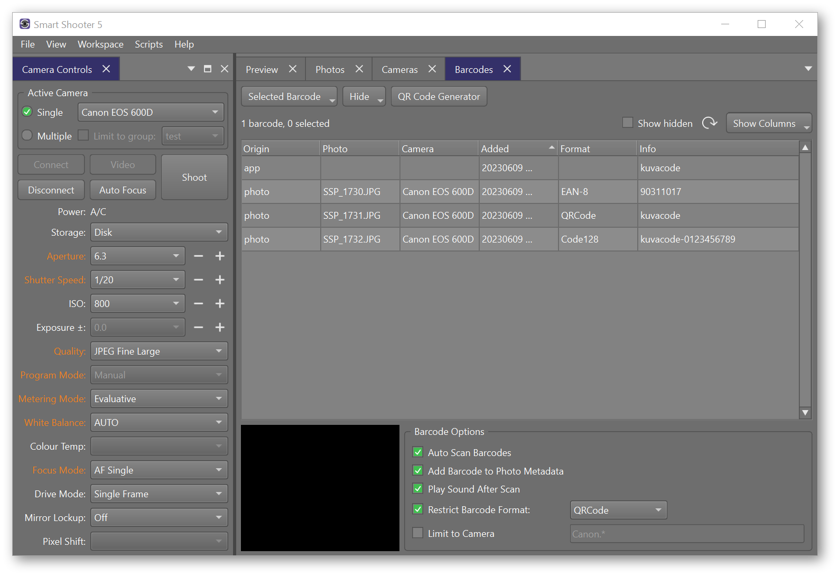
Task: Close the Cameras tab
Action: coord(432,69)
